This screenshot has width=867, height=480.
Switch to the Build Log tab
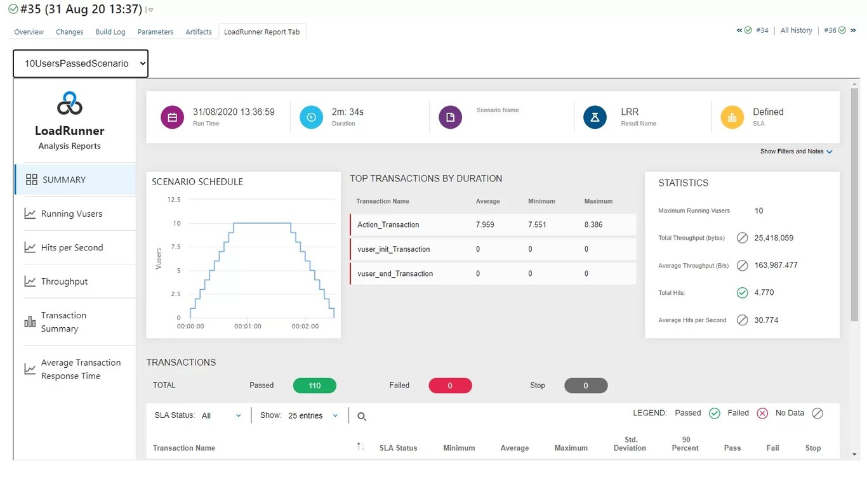[110, 32]
